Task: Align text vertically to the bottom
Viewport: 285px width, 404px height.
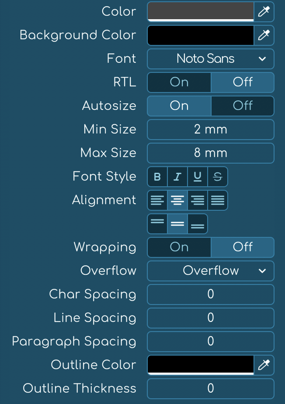Action: 198,224
